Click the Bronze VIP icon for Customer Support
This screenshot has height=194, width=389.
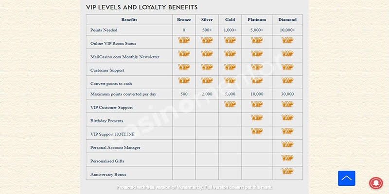coord(184,67)
